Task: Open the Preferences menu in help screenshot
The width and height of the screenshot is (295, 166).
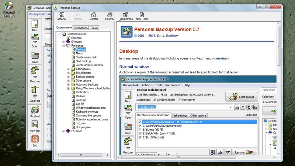Action: pyautogui.click(x=173, y=85)
